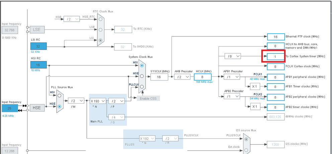Click the Main PLL label
The height and width of the screenshot is (154, 334).
tap(96, 121)
